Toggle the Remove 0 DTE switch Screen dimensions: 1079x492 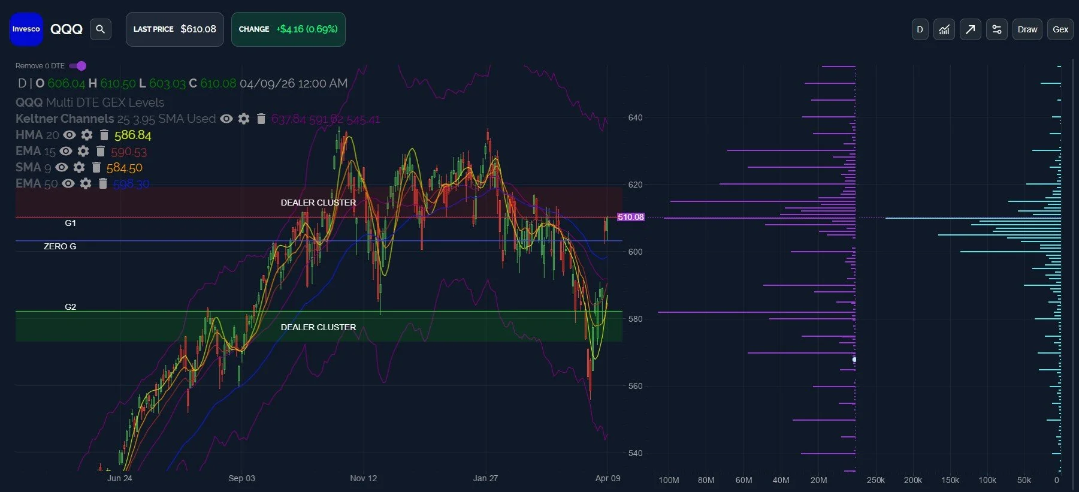[x=78, y=66]
